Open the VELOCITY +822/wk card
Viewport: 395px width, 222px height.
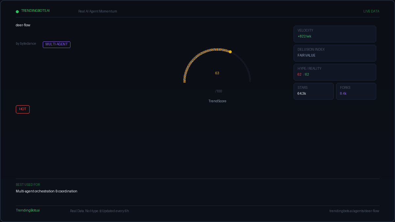335,34
